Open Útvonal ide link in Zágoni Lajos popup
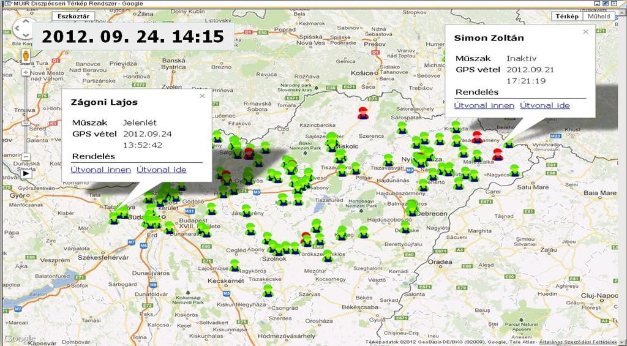The image size is (627, 346). click(x=162, y=170)
